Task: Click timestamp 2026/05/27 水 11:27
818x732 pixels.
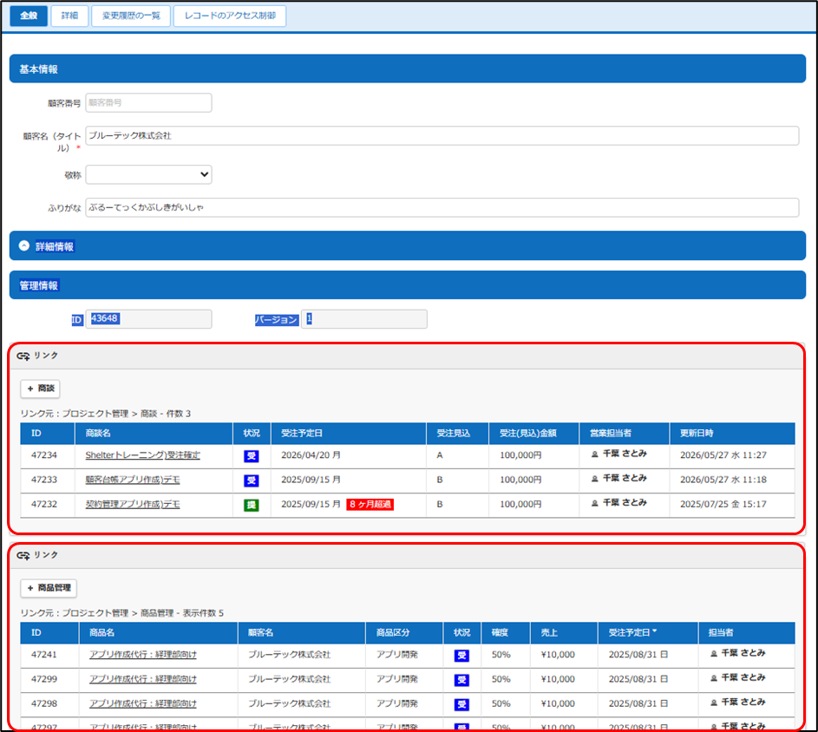Action: (723, 455)
